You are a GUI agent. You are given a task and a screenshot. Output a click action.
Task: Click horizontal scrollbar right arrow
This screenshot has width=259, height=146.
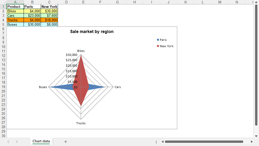pyautogui.click(x=252, y=142)
